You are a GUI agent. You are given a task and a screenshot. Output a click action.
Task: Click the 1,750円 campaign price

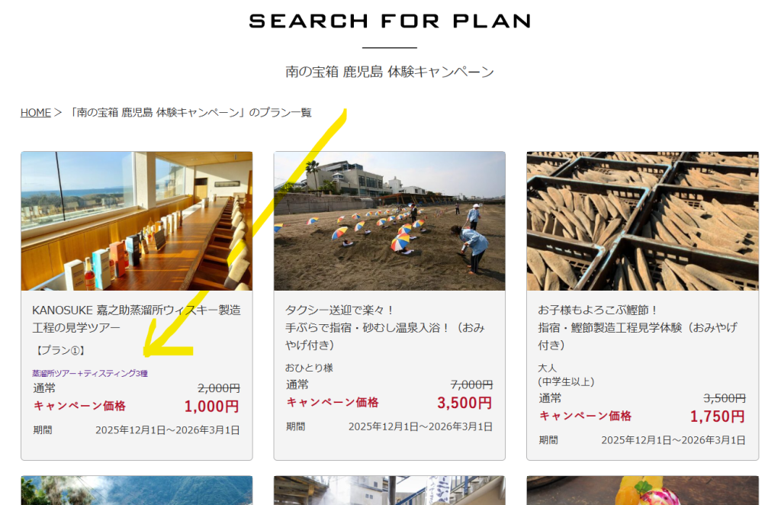[x=717, y=417]
